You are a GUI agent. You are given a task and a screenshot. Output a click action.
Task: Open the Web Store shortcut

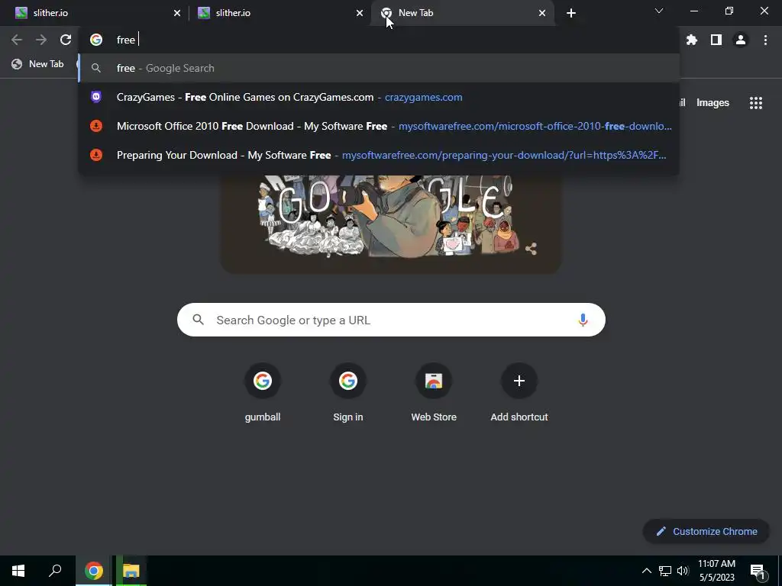(434, 394)
